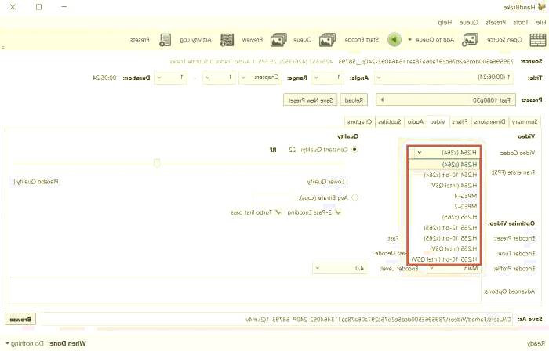Click the Ready status text
The height and width of the screenshot is (351, 549).
coord(536,343)
